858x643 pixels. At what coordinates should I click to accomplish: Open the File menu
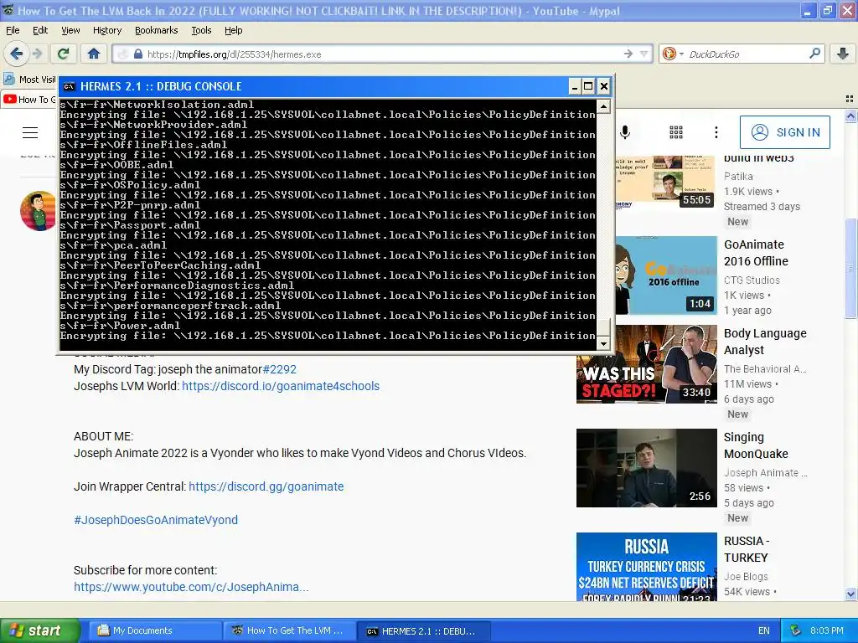(13, 30)
